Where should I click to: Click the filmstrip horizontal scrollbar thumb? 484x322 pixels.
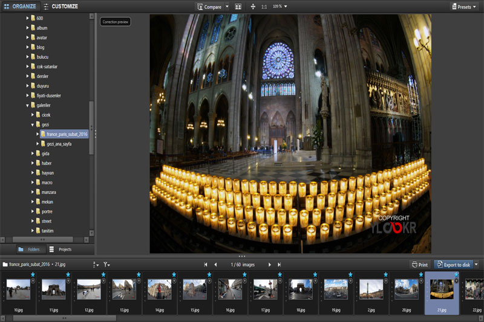pos(64,318)
